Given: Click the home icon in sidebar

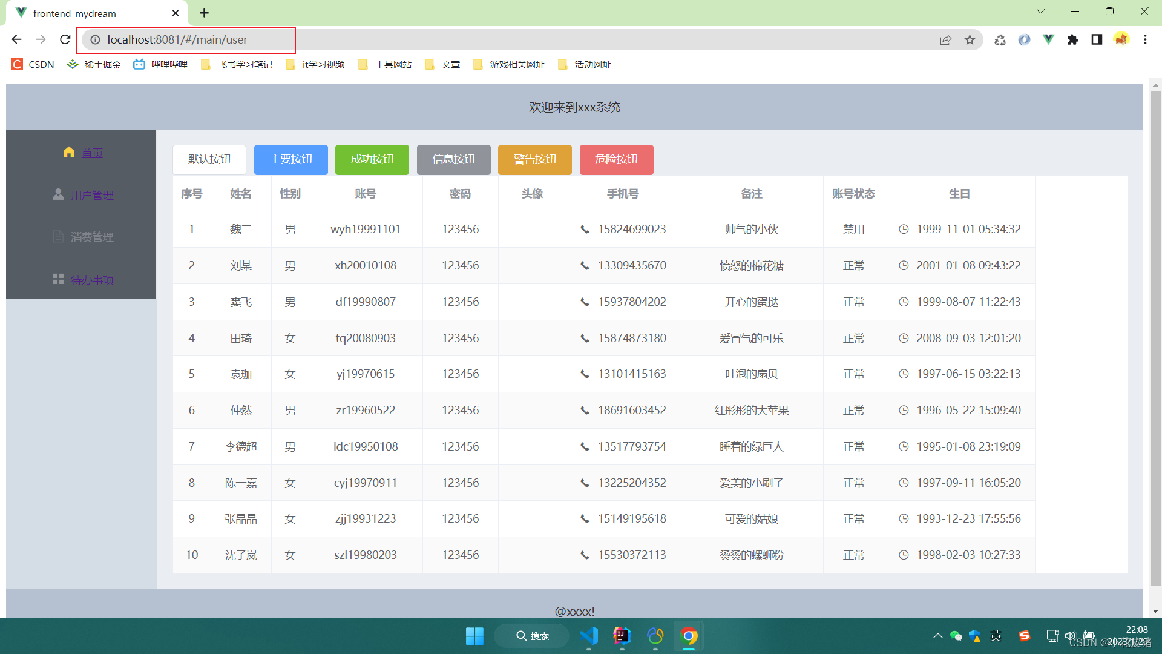Looking at the screenshot, I should point(69,152).
